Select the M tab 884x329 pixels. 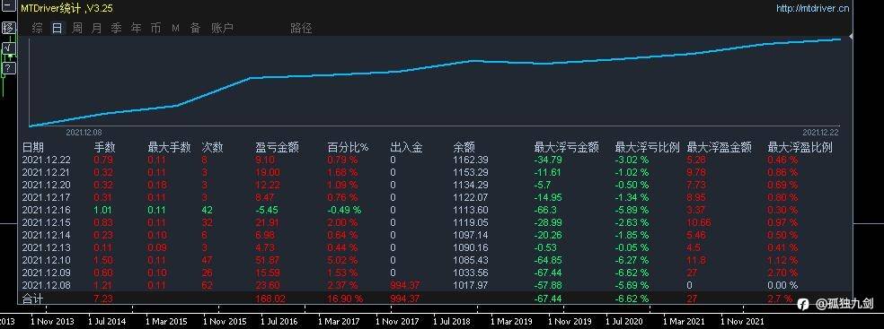(175, 28)
